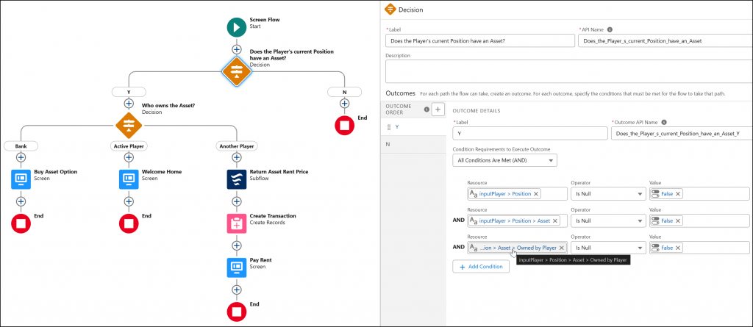The height and width of the screenshot is (327, 753).
Task: Grab the drag handle beside Y outcome
Action: 390,127
